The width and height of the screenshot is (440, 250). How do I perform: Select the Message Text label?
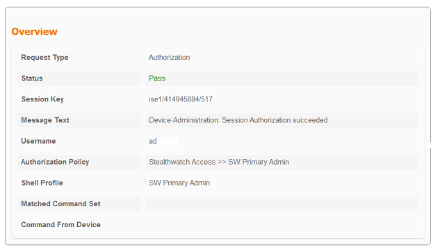coord(45,120)
